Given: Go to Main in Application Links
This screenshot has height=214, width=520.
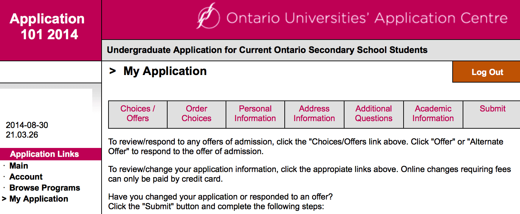Looking at the screenshot, I should (19, 166).
